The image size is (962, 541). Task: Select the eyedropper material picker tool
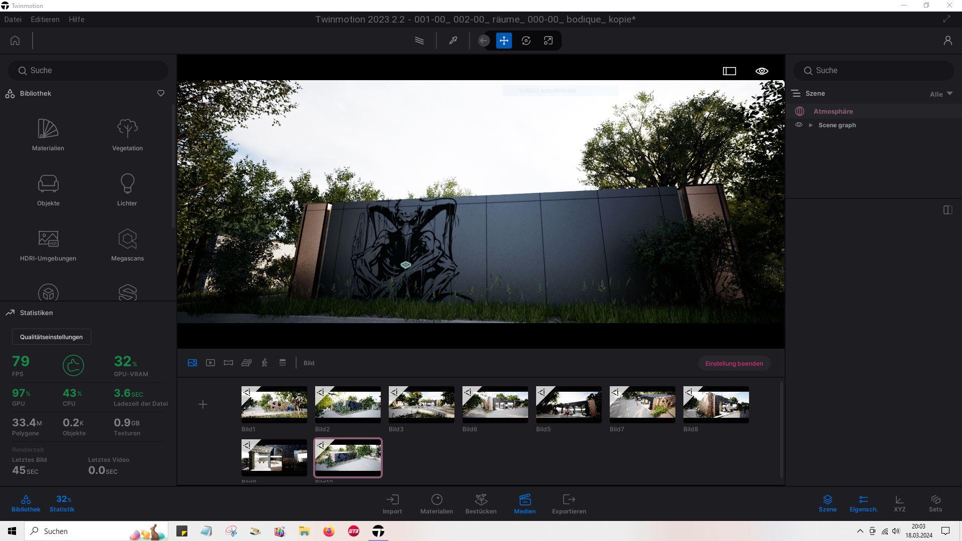453,41
